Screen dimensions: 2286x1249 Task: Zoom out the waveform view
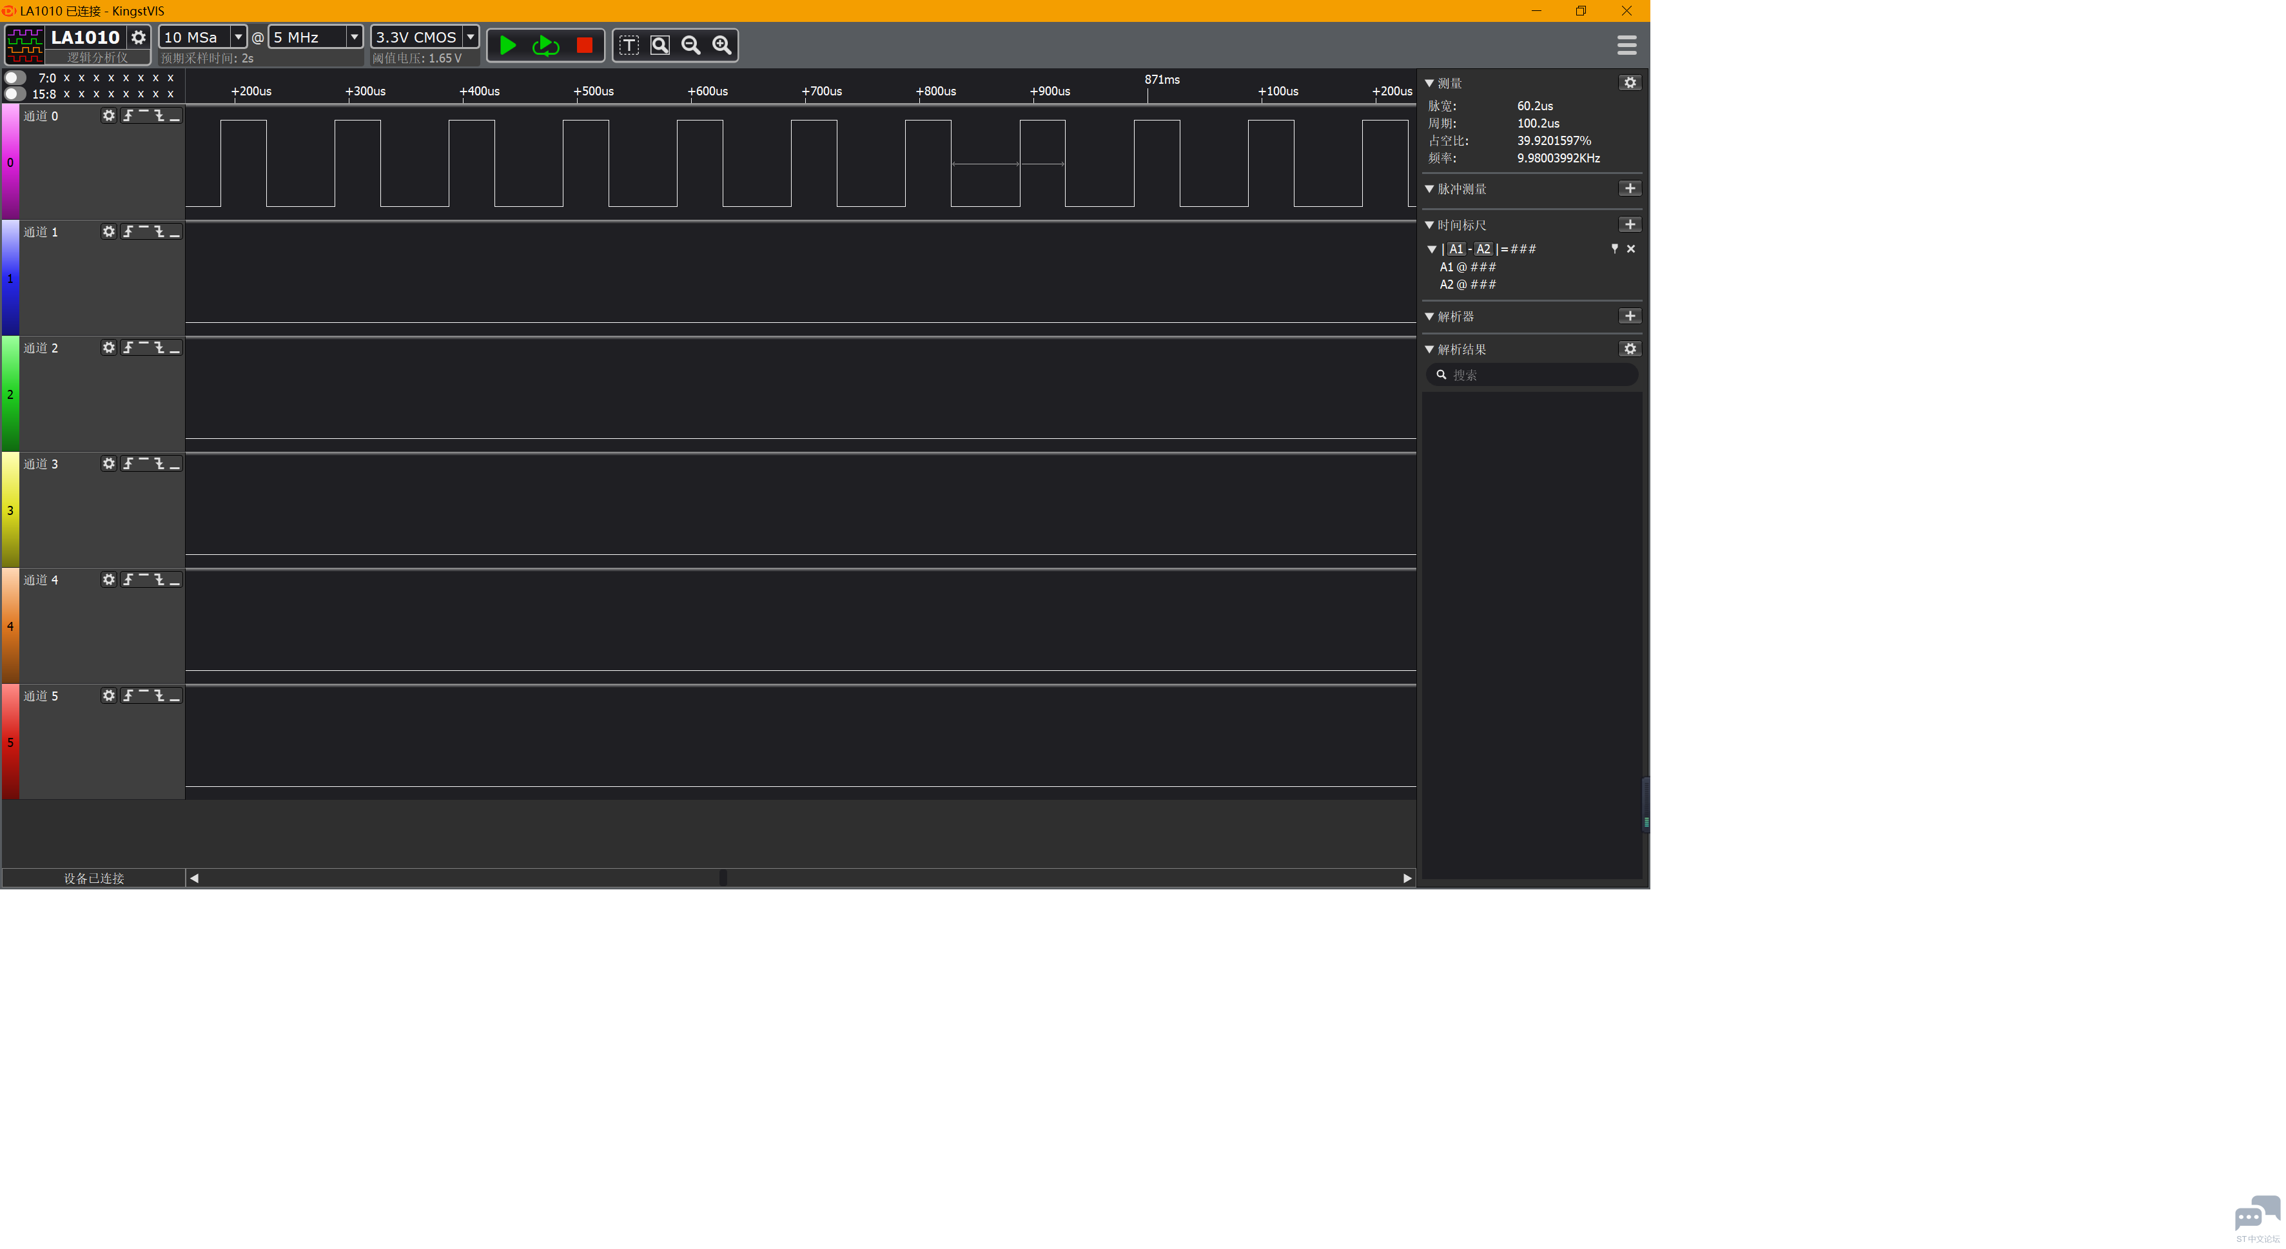[690, 45]
